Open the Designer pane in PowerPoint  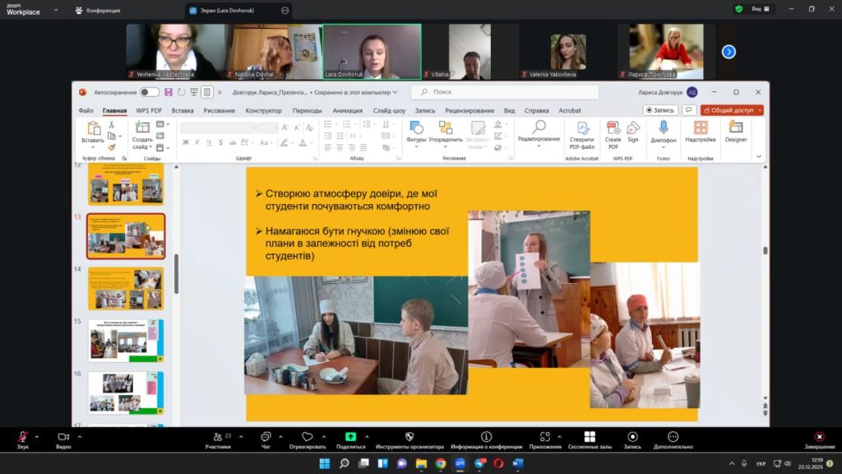[736, 128]
